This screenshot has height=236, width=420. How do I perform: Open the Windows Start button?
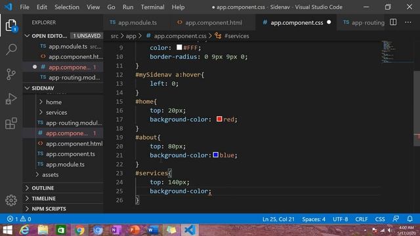point(7,230)
